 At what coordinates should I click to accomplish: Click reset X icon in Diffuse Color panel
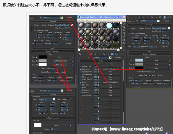coord(139,17)
